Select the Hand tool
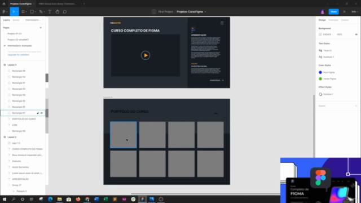 (58, 11)
